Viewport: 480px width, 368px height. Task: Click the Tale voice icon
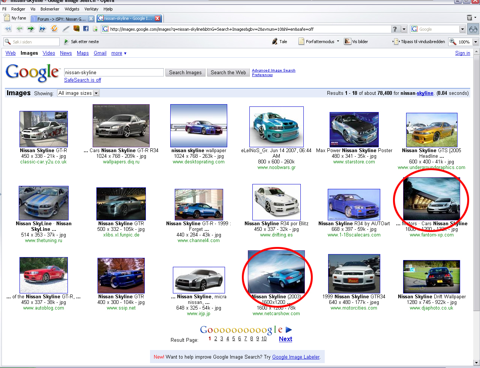point(280,42)
